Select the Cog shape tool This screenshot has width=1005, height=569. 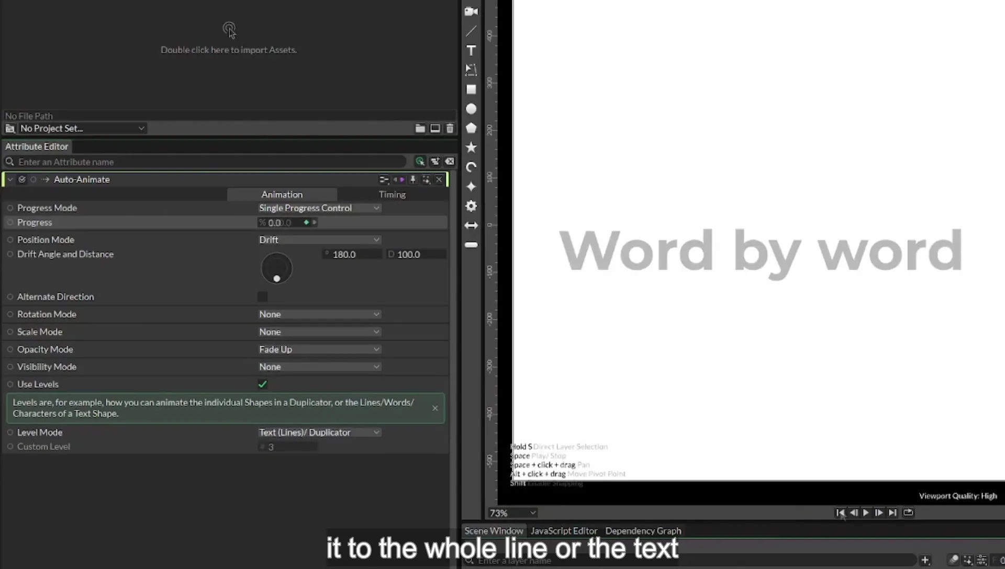point(471,206)
